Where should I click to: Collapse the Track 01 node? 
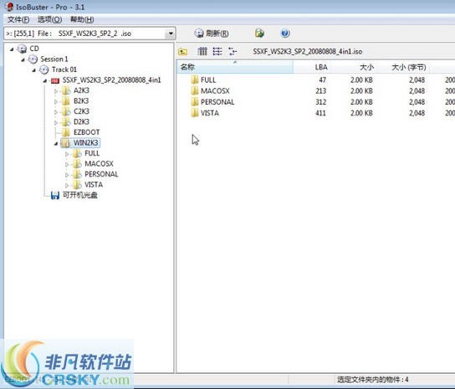tap(33, 70)
